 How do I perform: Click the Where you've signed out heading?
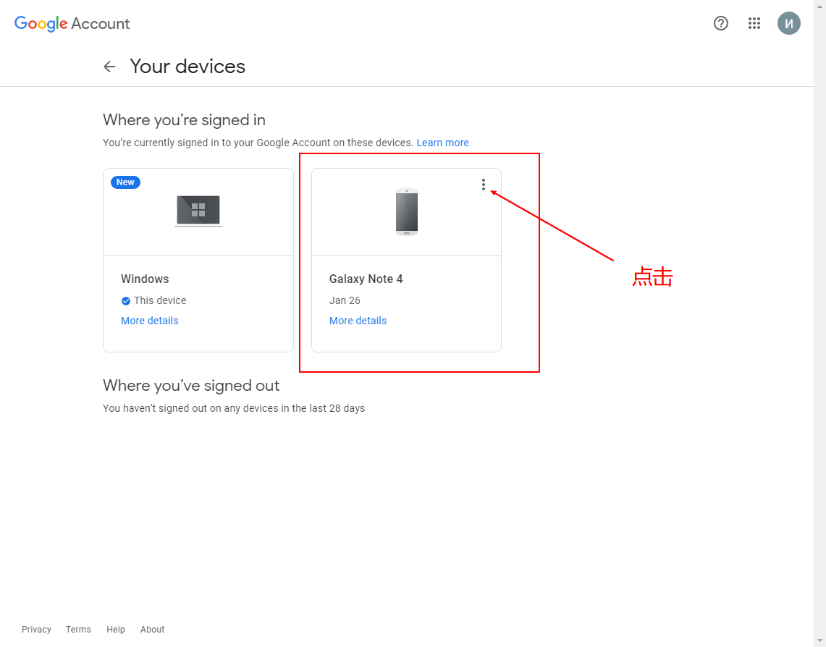[190, 385]
